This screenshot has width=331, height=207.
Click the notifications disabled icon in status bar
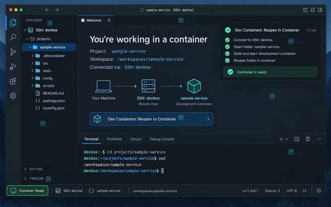coord(319,191)
